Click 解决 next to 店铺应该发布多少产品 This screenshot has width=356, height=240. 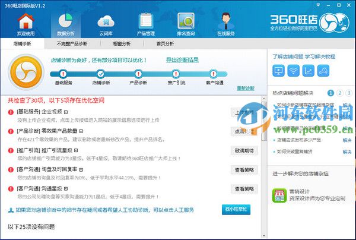pos(347,140)
